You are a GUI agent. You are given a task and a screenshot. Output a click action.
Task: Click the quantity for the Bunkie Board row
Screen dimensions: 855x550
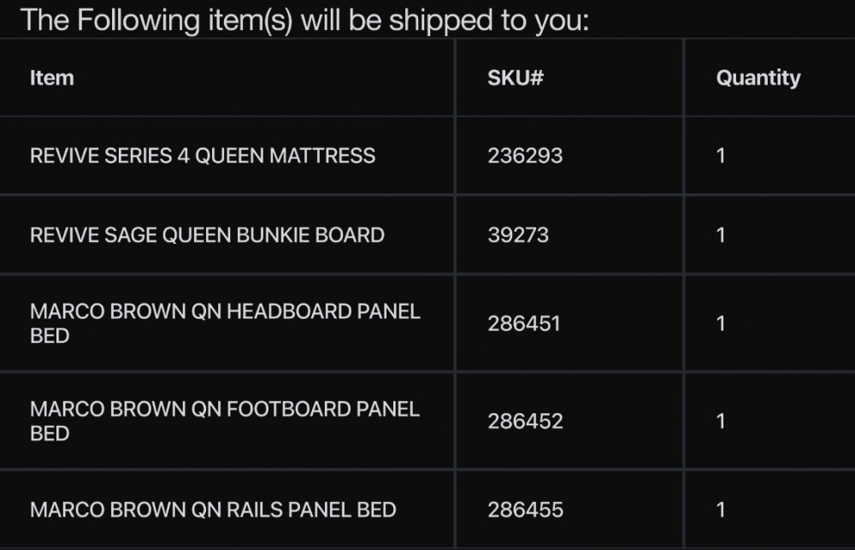[721, 234]
